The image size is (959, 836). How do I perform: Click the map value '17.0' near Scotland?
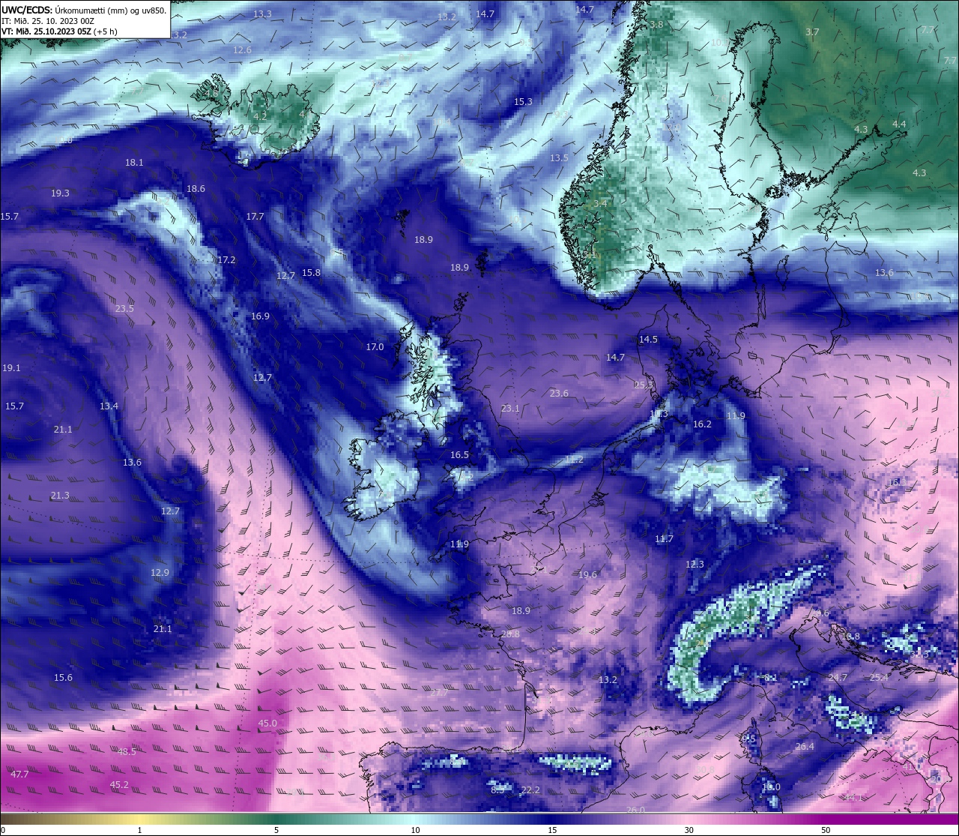pos(375,347)
